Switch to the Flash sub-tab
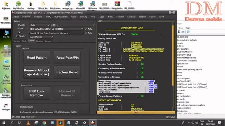Viewport: 225px width, 126px height. click(x=24, y=41)
